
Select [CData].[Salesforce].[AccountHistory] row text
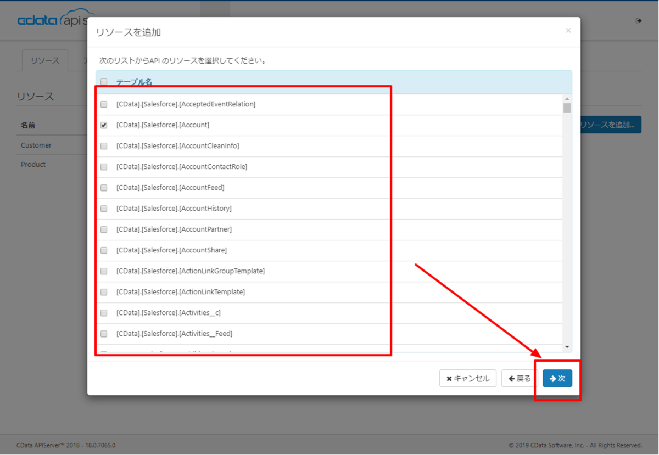coord(174,209)
